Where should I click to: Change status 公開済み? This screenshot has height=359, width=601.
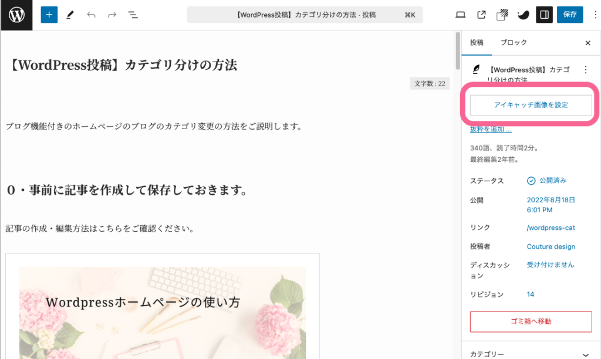tap(546, 181)
